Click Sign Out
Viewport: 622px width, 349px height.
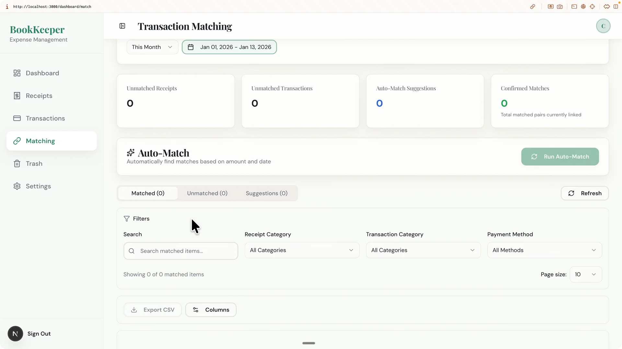point(39,334)
